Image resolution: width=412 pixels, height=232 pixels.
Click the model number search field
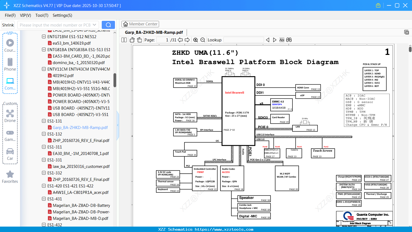(55, 25)
